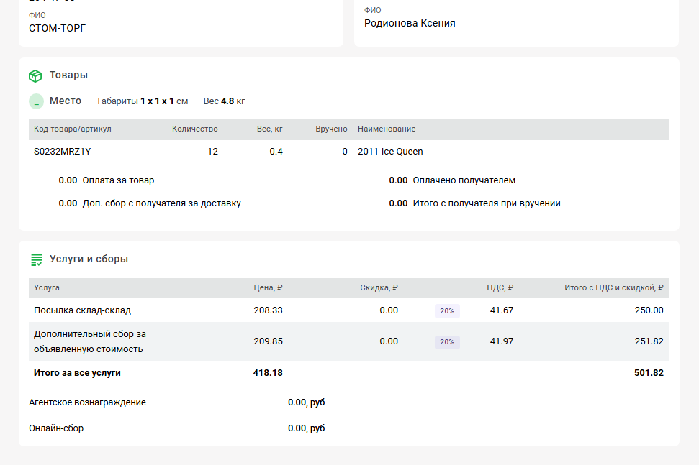Click the Наименование column header

click(387, 129)
